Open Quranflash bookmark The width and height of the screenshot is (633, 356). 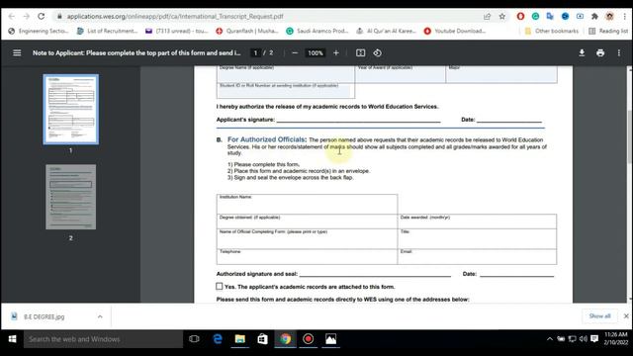click(x=247, y=31)
